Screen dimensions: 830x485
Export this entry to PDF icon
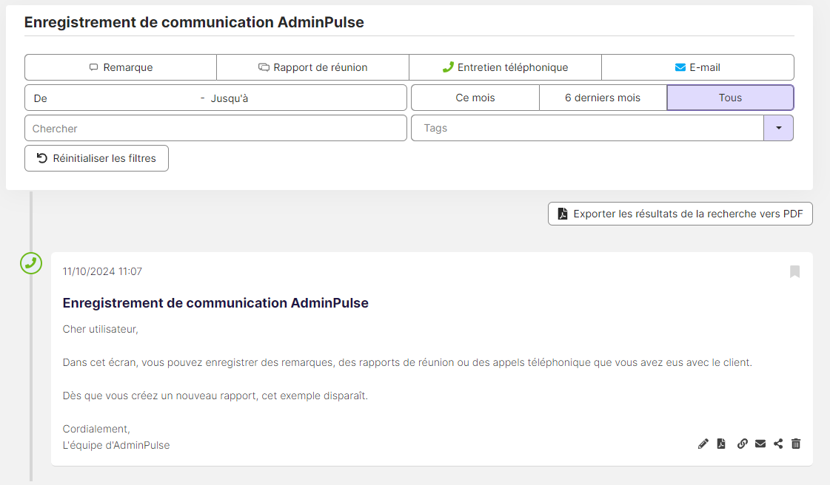(721, 444)
